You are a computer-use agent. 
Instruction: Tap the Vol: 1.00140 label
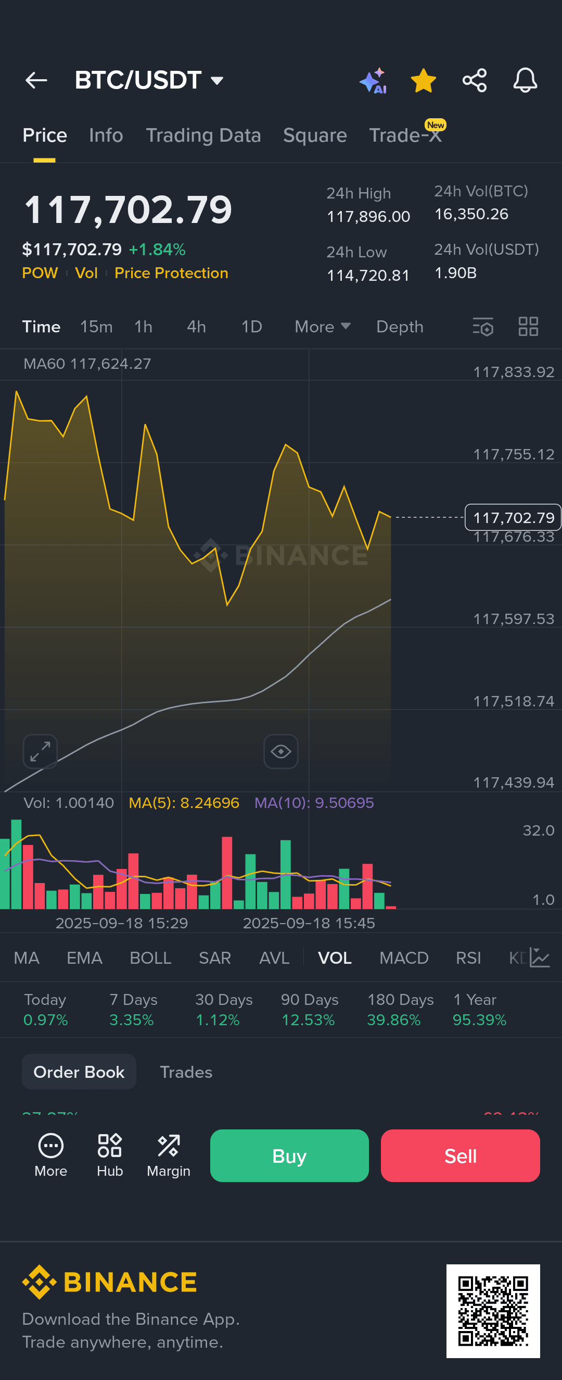click(x=69, y=802)
